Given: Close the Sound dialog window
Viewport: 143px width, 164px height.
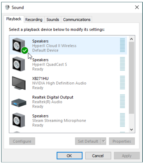Looking at the screenshot, I should tap(137, 7).
